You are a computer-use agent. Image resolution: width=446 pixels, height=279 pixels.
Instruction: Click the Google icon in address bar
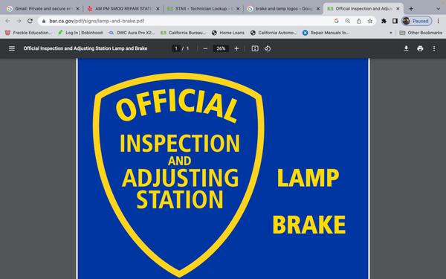(337, 21)
